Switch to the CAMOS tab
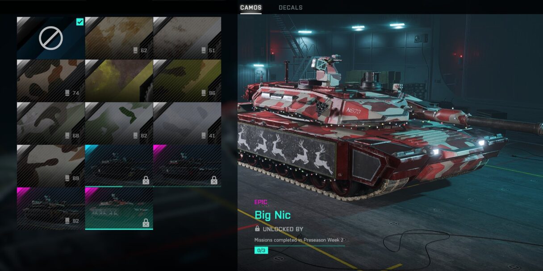Viewport: 543px width, 271px height. (251, 8)
